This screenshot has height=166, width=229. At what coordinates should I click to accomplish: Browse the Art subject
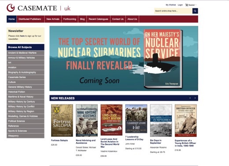[26, 63]
